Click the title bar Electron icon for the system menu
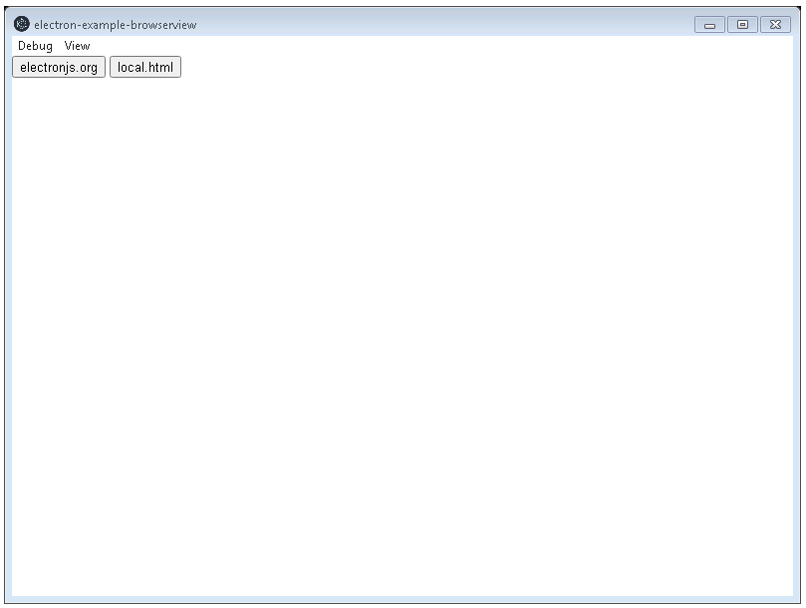Screen dimensions: 806x608 click(22, 24)
